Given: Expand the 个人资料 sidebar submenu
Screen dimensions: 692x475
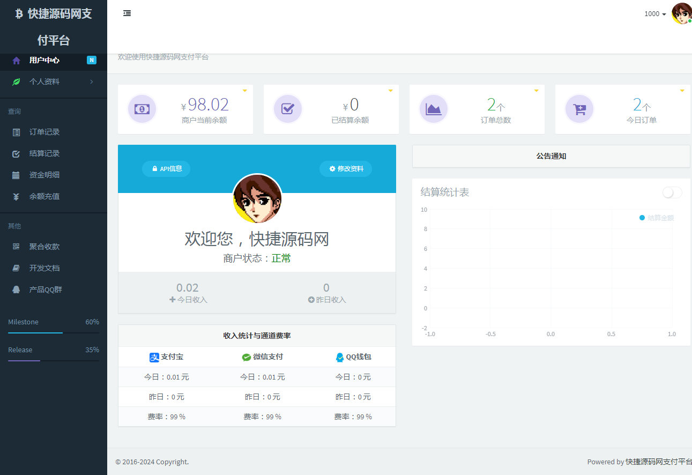Looking at the screenshot, I should [x=54, y=81].
